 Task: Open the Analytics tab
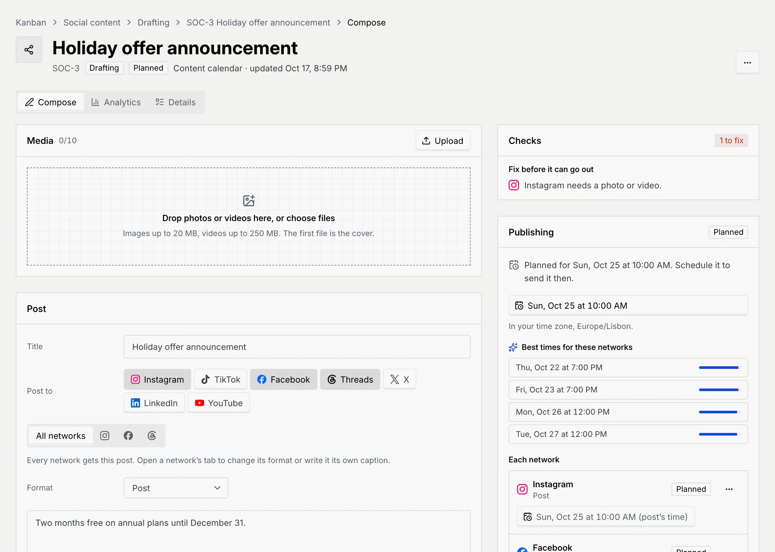coord(116,102)
